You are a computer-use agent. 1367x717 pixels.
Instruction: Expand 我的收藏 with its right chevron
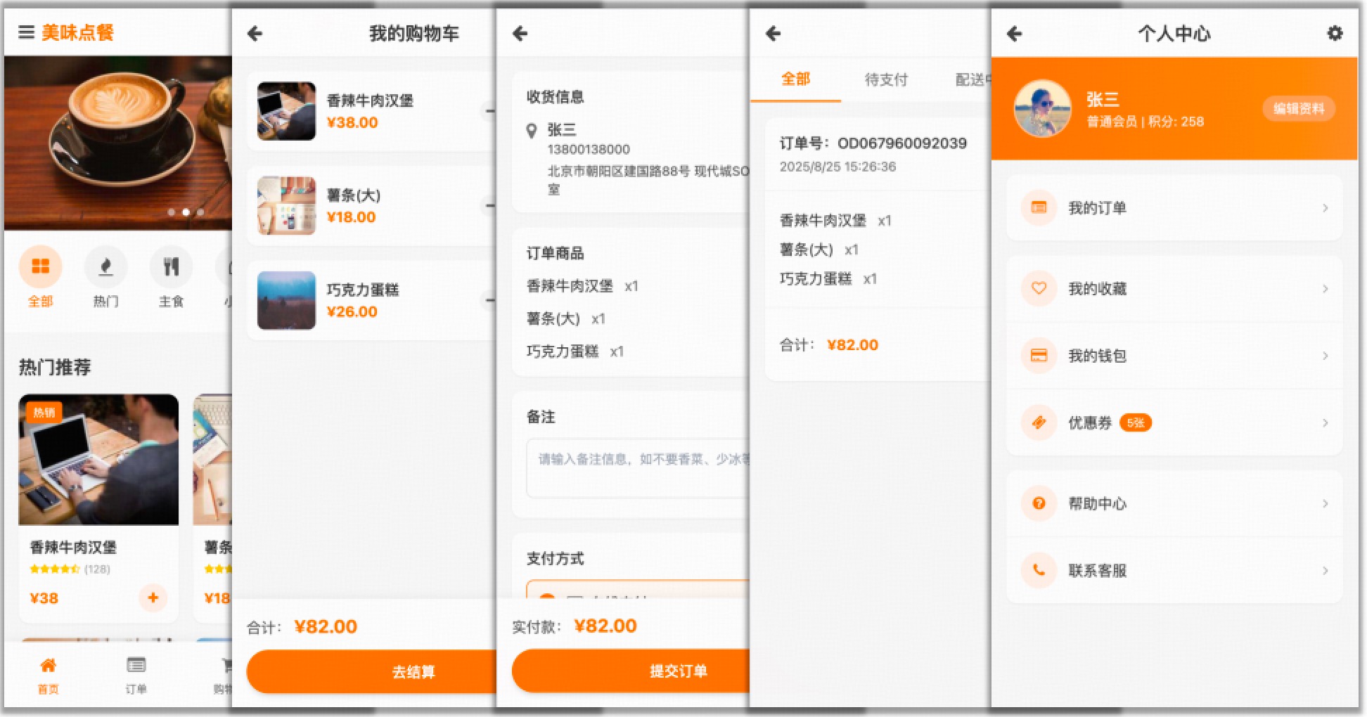click(1325, 289)
